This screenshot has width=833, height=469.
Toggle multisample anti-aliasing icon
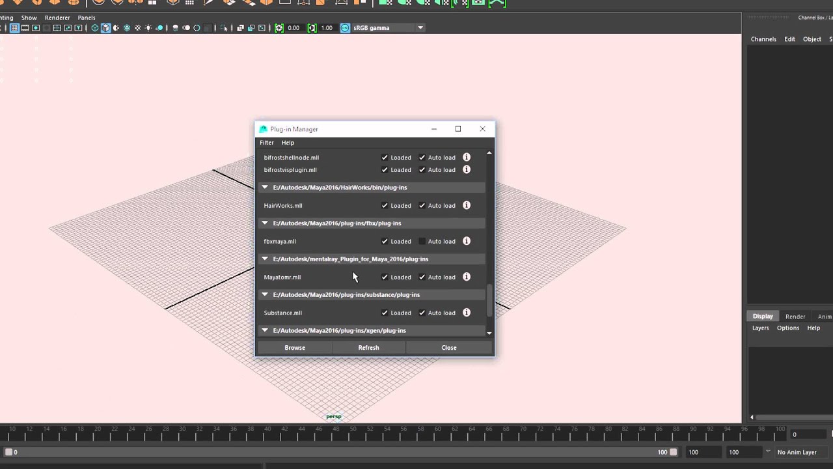pos(197,28)
